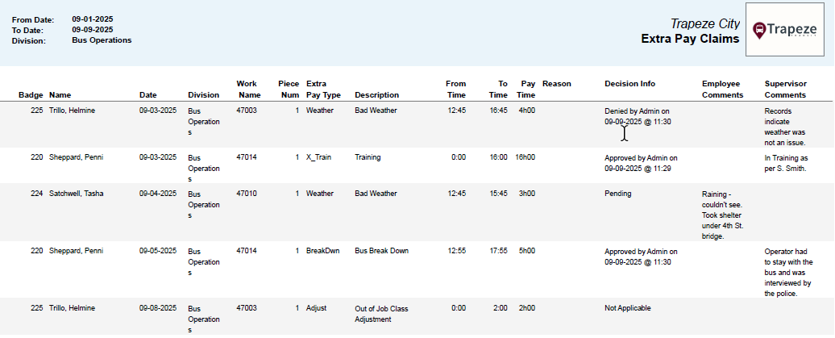Viewport: 835px width, 338px height.
Task: Click the name Satchwell, Tasha
Action: click(x=77, y=194)
